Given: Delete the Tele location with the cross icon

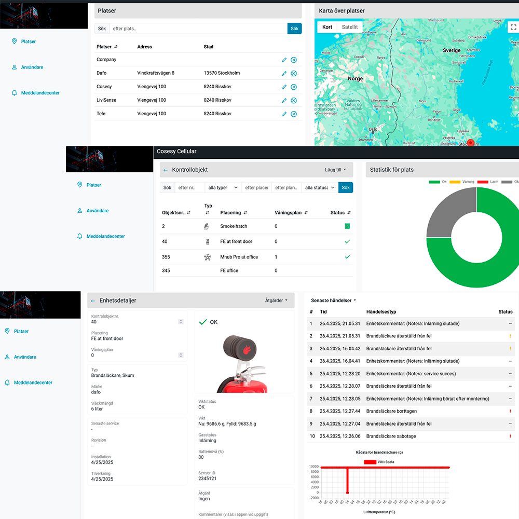Looking at the screenshot, I should 293,113.
